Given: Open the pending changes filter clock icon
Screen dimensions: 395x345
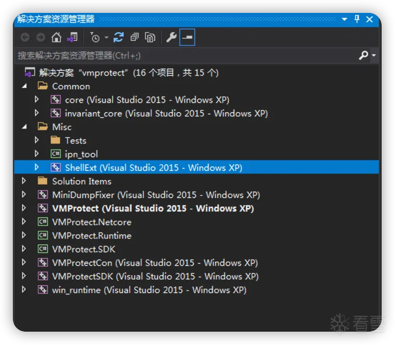Looking at the screenshot, I should [x=95, y=38].
